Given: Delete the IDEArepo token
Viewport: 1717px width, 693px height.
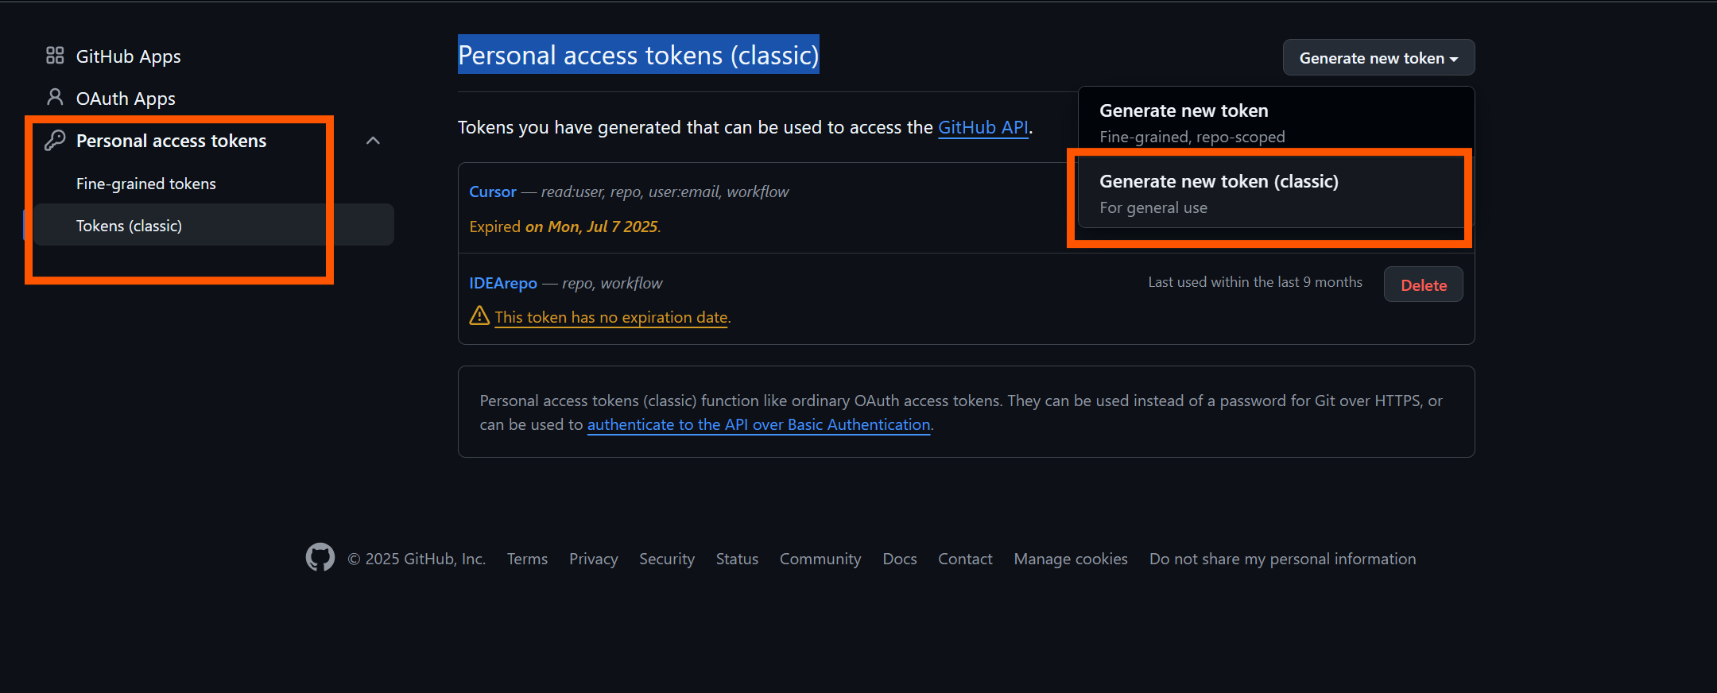Looking at the screenshot, I should [x=1423, y=285].
